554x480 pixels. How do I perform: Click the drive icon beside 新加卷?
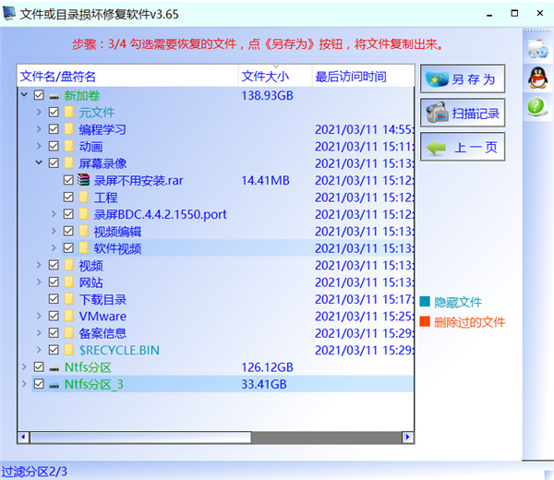tap(54, 96)
